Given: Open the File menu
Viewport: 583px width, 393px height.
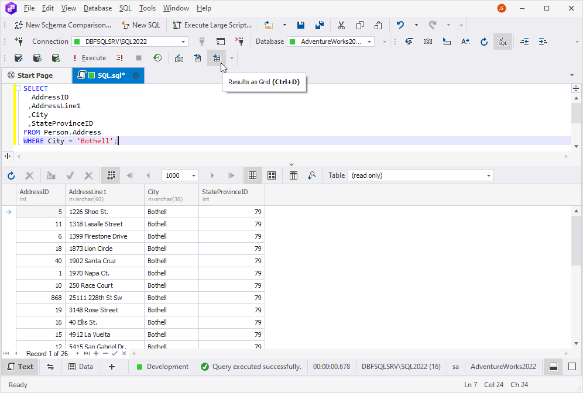Looking at the screenshot, I should click(29, 8).
